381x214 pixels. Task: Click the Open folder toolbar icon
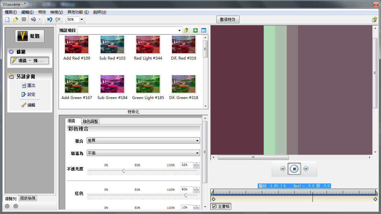click(x=16, y=20)
